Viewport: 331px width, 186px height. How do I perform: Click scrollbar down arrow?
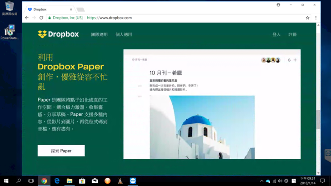point(318,173)
